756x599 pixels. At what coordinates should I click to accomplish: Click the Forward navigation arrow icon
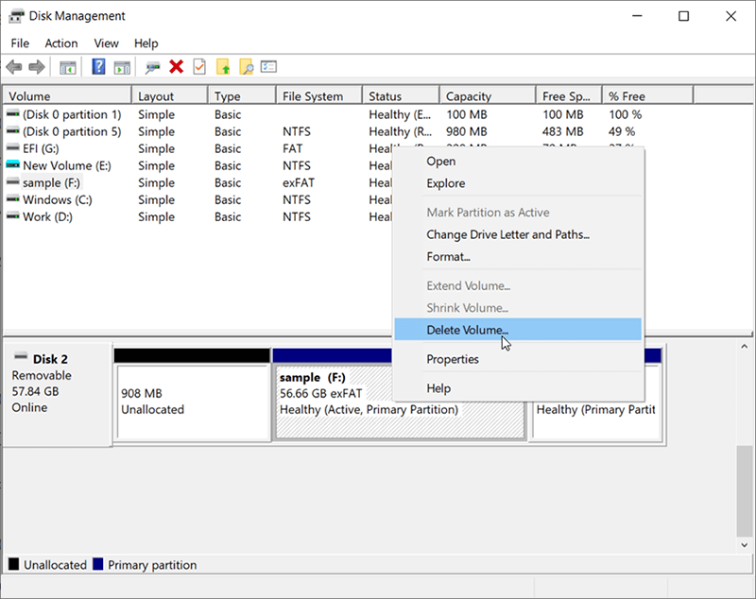click(x=36, y=66)
